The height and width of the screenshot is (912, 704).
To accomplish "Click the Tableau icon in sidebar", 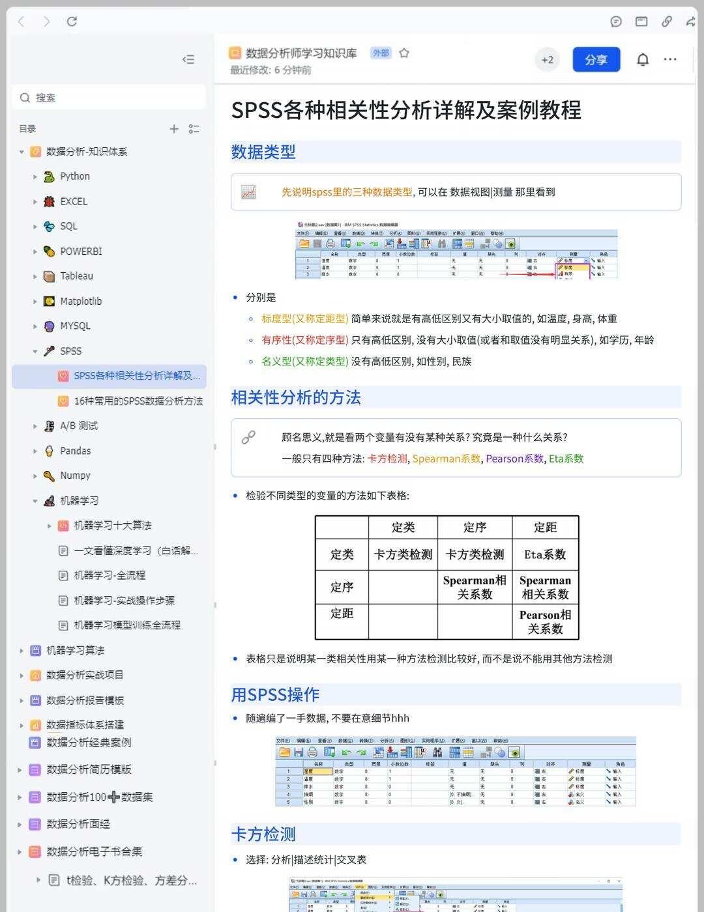I will (x=49, y=276).
